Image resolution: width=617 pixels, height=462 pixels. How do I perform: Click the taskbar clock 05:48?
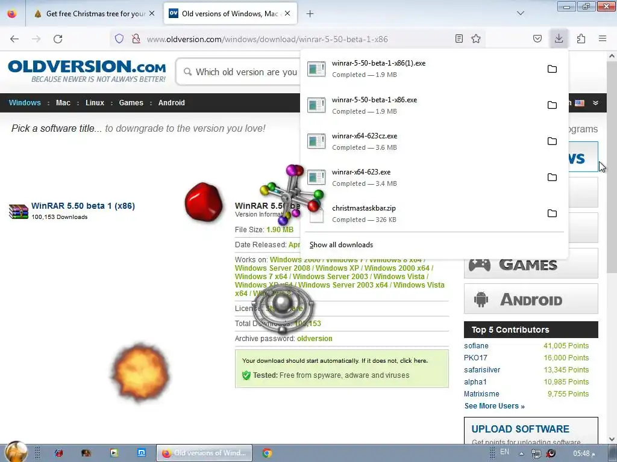584,454
